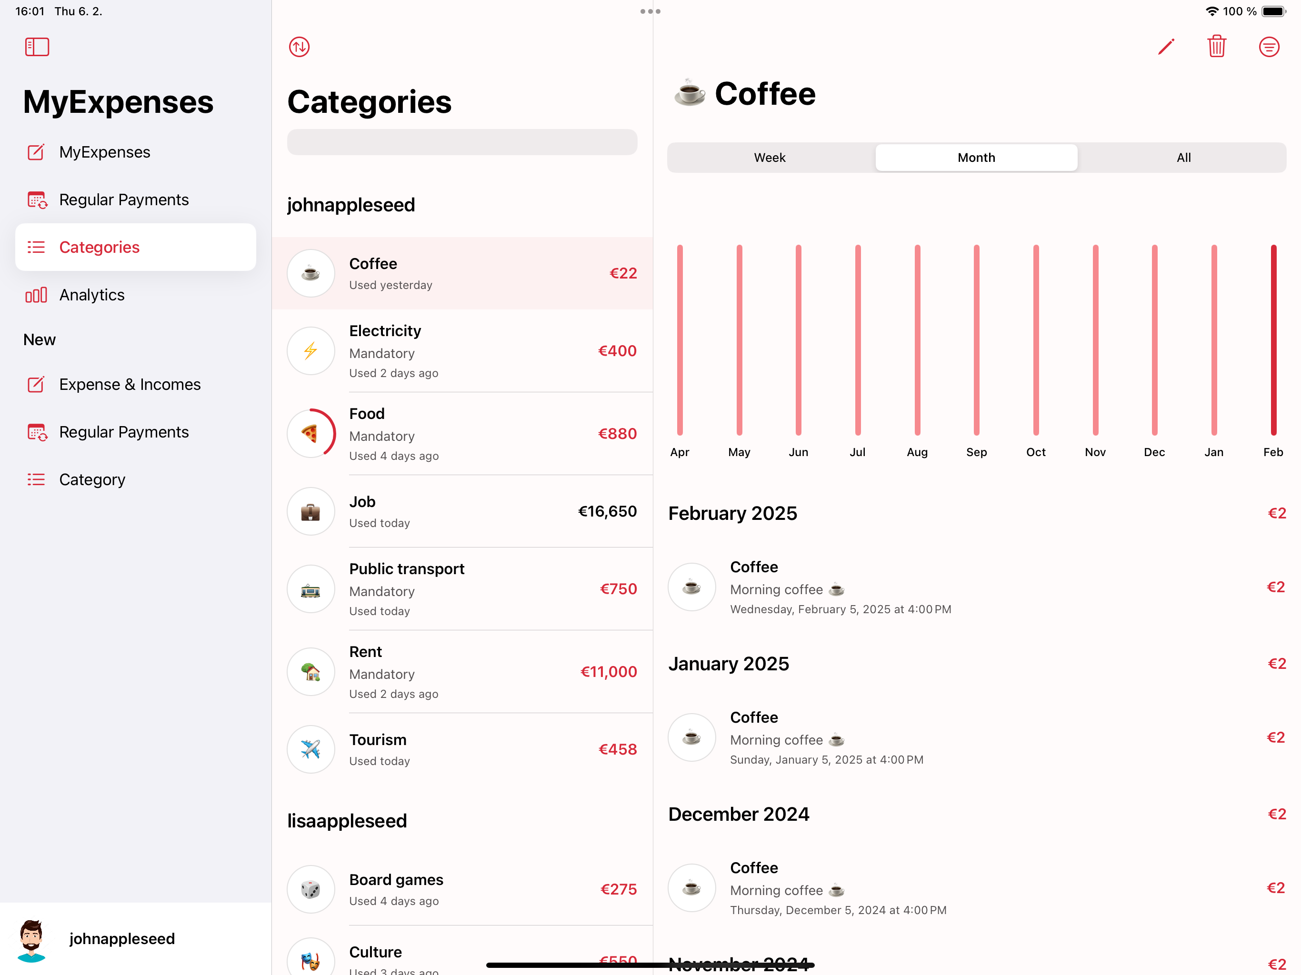The width and height of the screenshot is (1301, 975).
Task: Click the Coffee detail title
Action: pos(765,94)
